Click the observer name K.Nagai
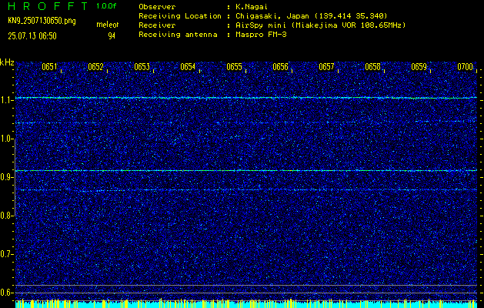The width and height of the screenshot is (484, 308). [251, 7]
